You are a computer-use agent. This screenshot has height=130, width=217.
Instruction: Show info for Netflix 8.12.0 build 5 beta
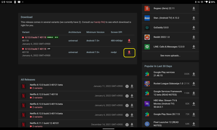pyautogui.click(x=127, y=105)
